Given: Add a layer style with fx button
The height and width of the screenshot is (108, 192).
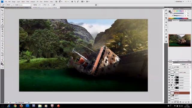Looking at the screenshot, I should click(175, 102).
